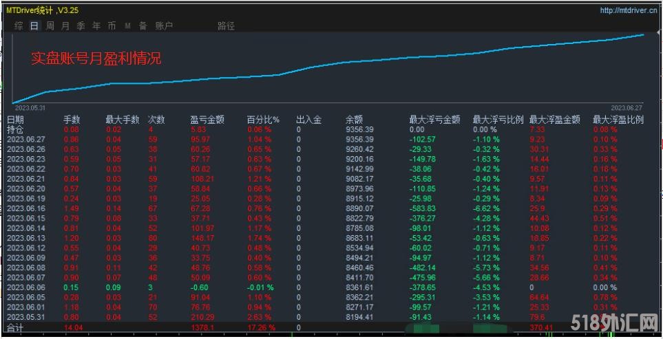Select the 年 yearly tab
This screenshot has width=663, height=339.
(96, 26)
